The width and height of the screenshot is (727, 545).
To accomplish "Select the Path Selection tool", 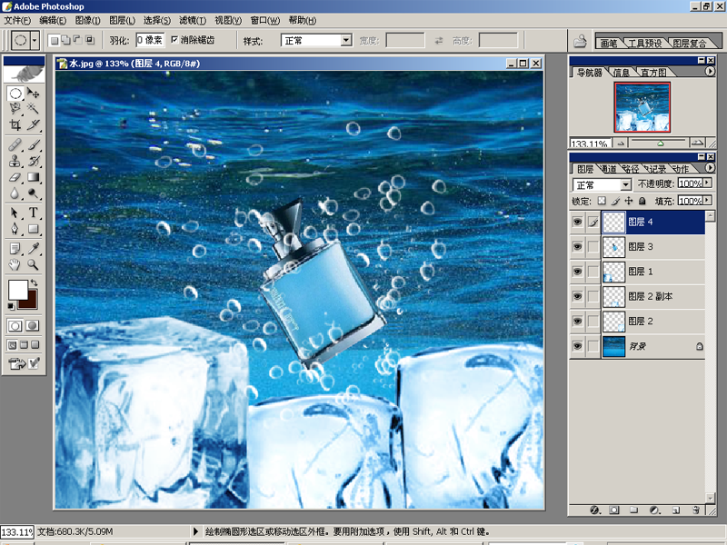I will pyautogui.click(x=15, y=213).
